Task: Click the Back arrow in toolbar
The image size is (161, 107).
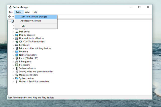Action: tap(10, 16)
